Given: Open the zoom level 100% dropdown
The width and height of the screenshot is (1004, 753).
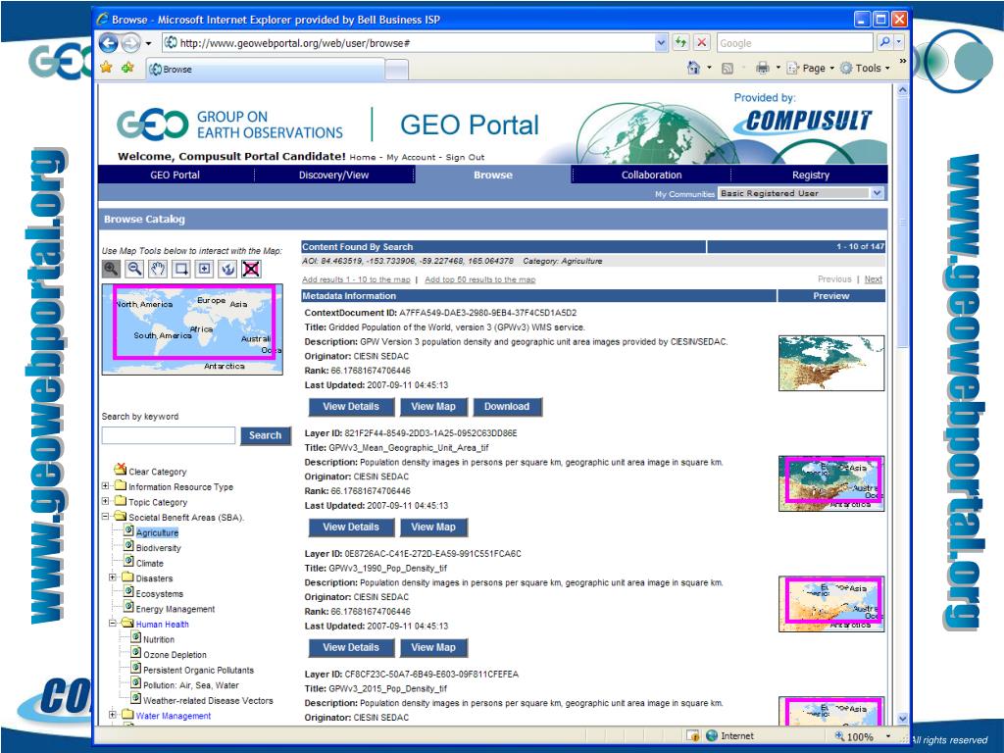Looking at the screenshot, I should [888, 736].
